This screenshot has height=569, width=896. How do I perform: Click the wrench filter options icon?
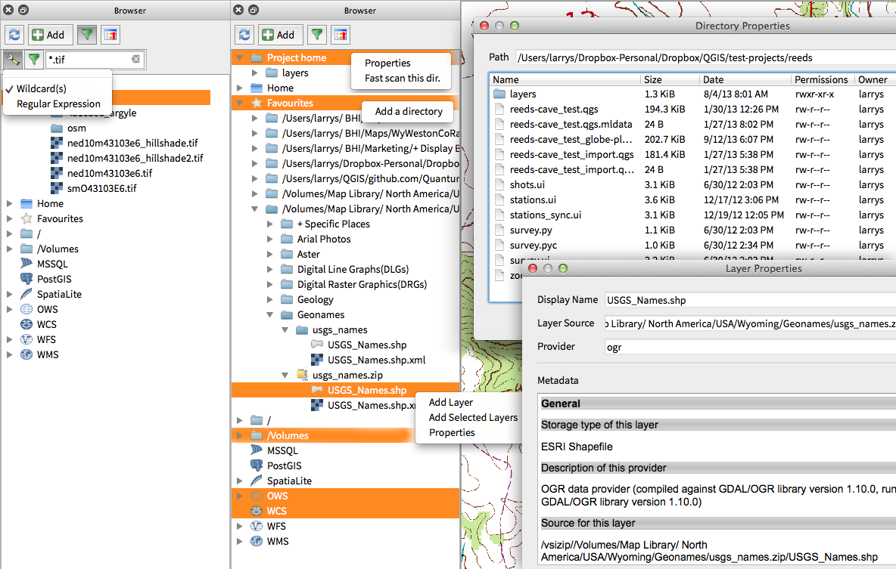click(x=13, y=59)
